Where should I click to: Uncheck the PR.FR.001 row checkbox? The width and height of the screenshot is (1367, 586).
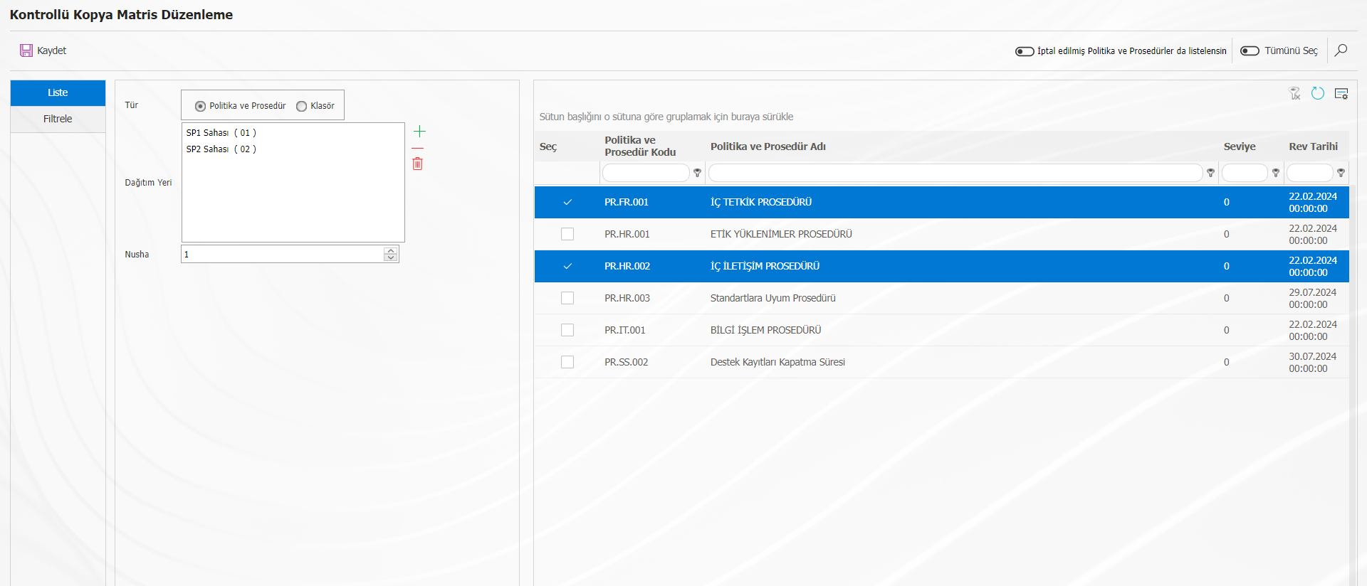click(567, 202)
